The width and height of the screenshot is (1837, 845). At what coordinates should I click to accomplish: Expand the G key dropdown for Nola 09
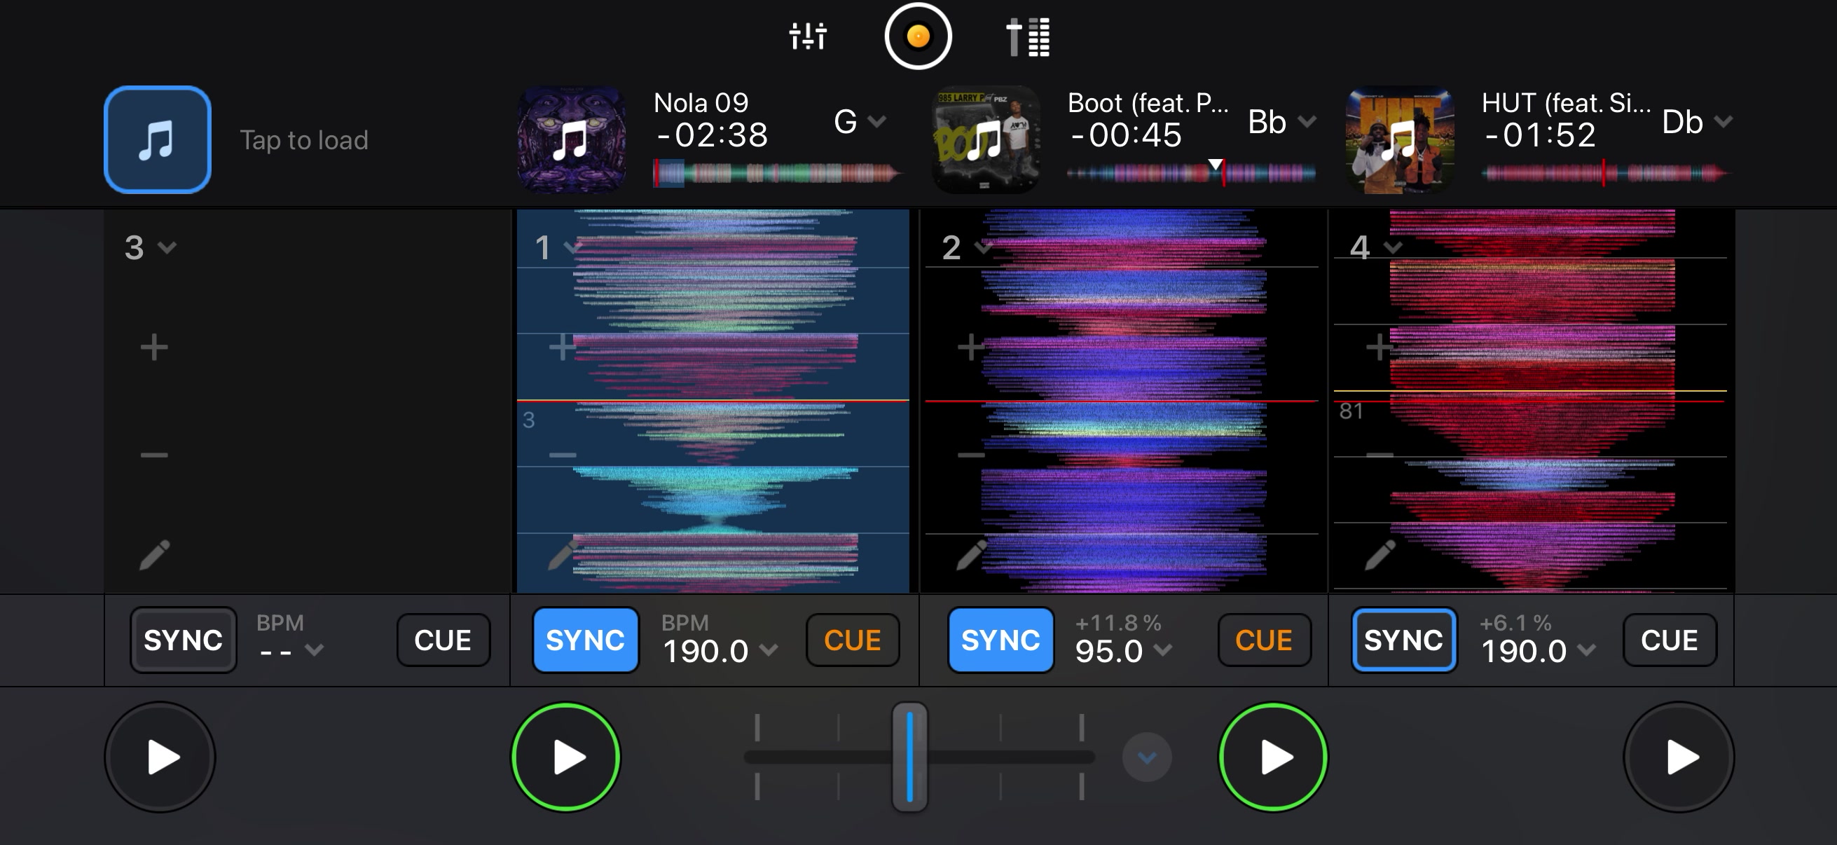click(x=860, y=121)
